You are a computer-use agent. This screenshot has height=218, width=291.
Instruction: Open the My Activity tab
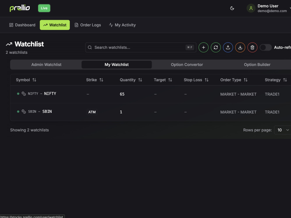(122, 25)
